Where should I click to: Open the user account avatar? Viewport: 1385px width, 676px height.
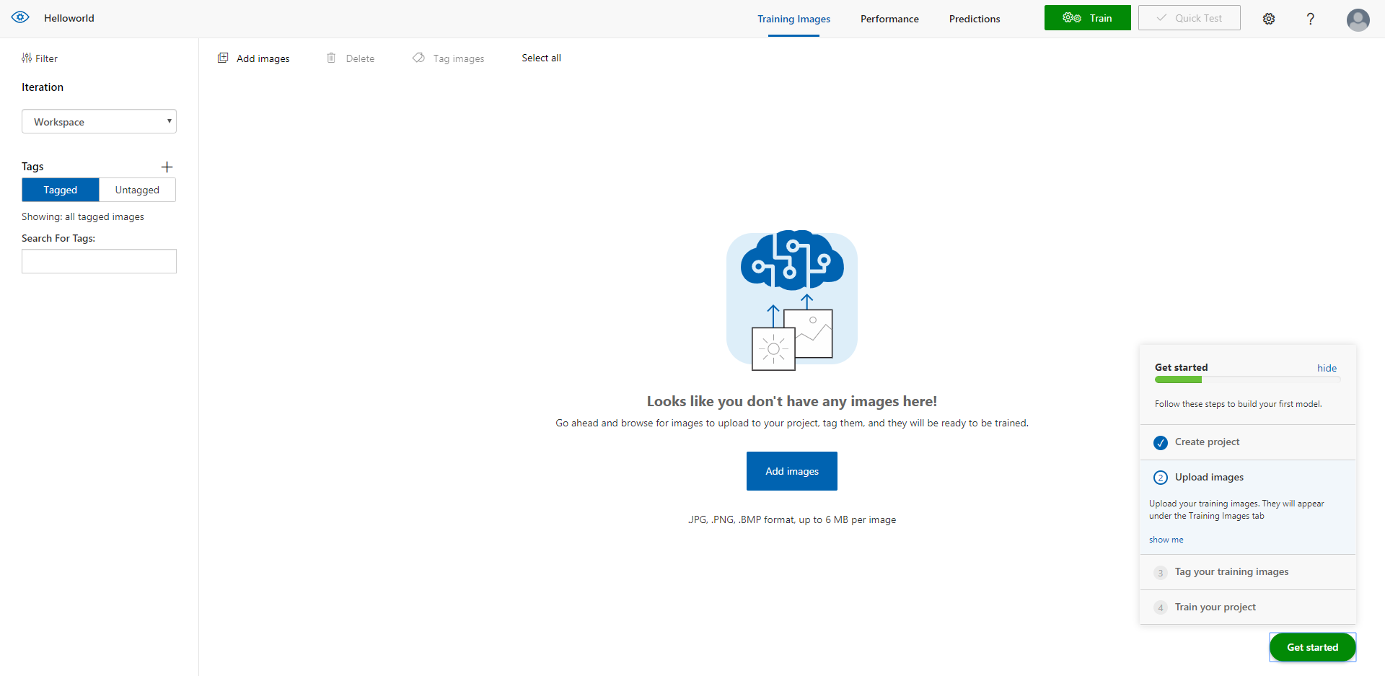[x=1358, y=19]
